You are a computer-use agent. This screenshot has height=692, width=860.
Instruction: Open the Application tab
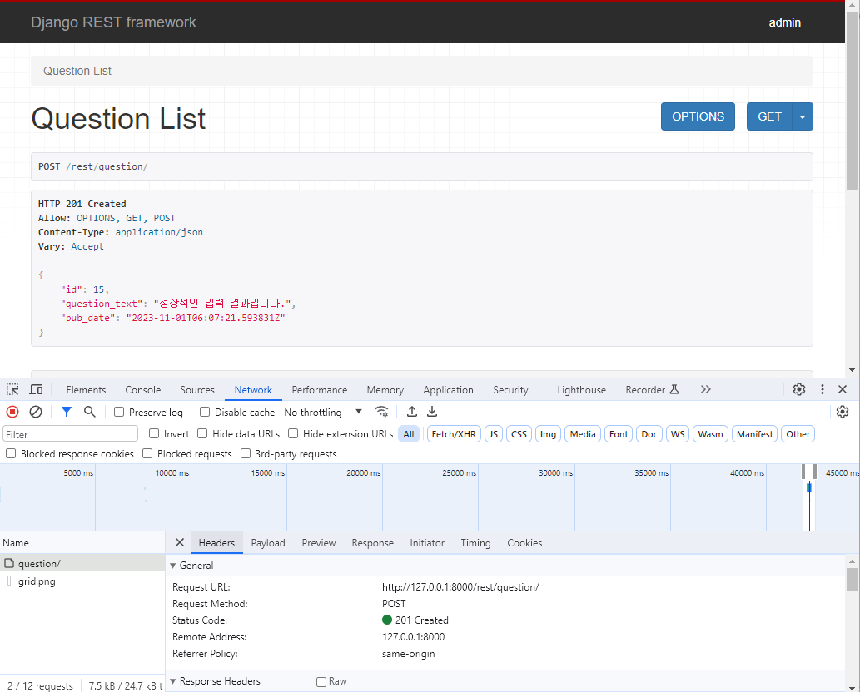point(448,389)
